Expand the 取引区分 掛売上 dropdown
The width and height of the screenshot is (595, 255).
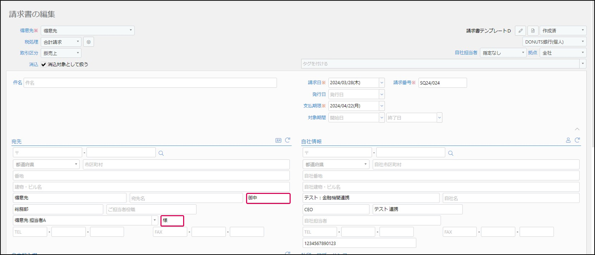click(61, 53)
